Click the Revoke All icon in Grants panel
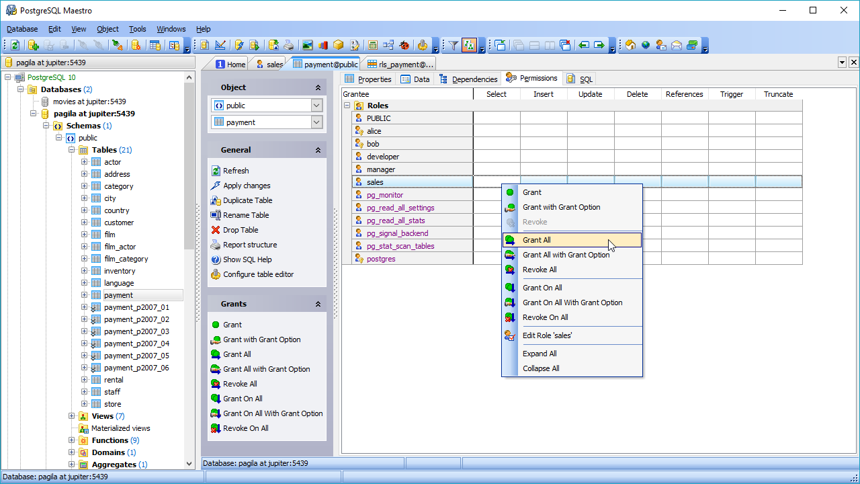This screenshot has width=860, height=484. click(216, 384)
